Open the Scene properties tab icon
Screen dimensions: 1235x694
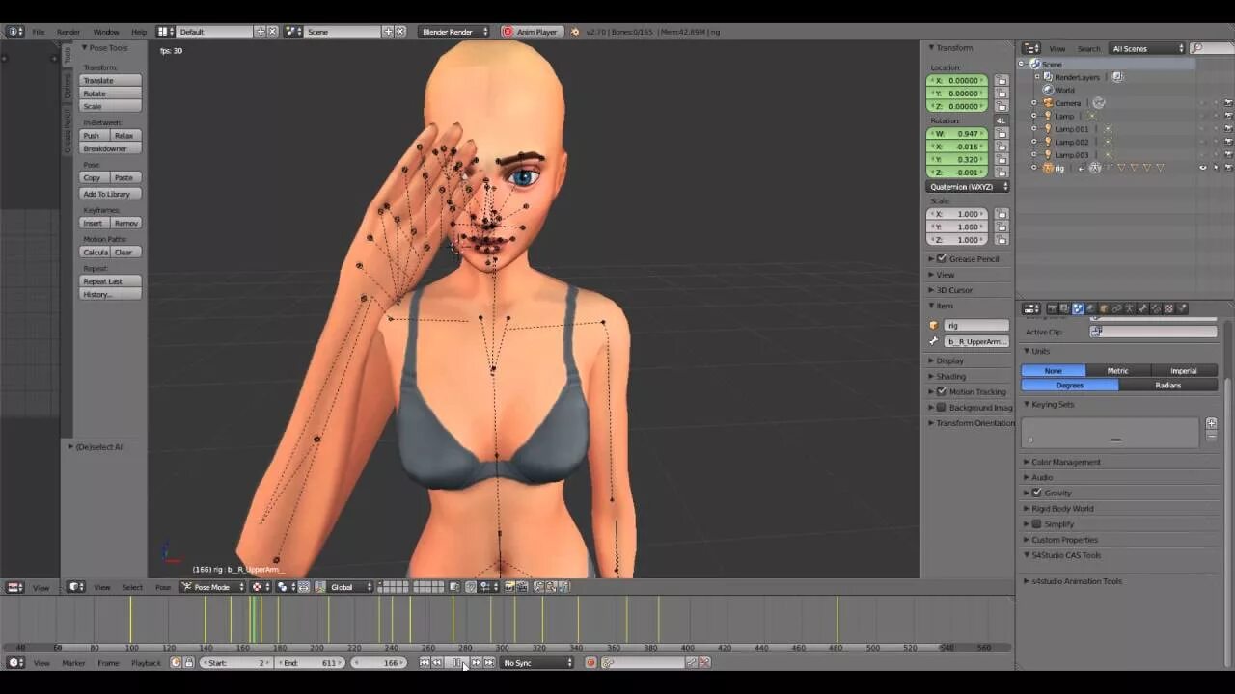pyautogui.click(x=1078, y=308)
